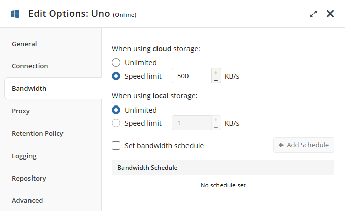Switch to the Connection tab

click(x=30, y=66)
